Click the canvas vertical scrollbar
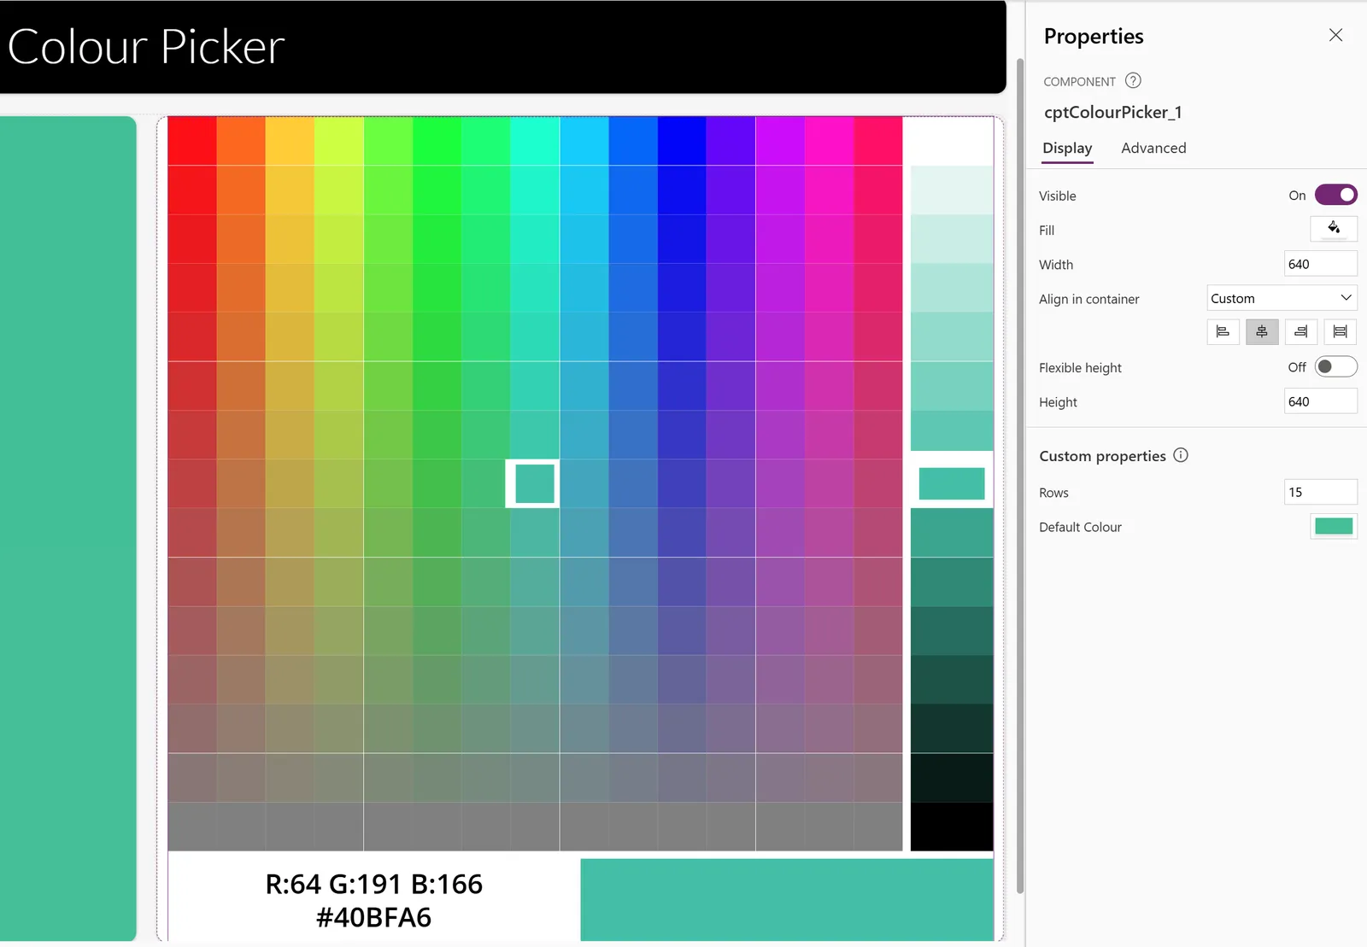1367x947 pixels. (x=1020, y=476)
